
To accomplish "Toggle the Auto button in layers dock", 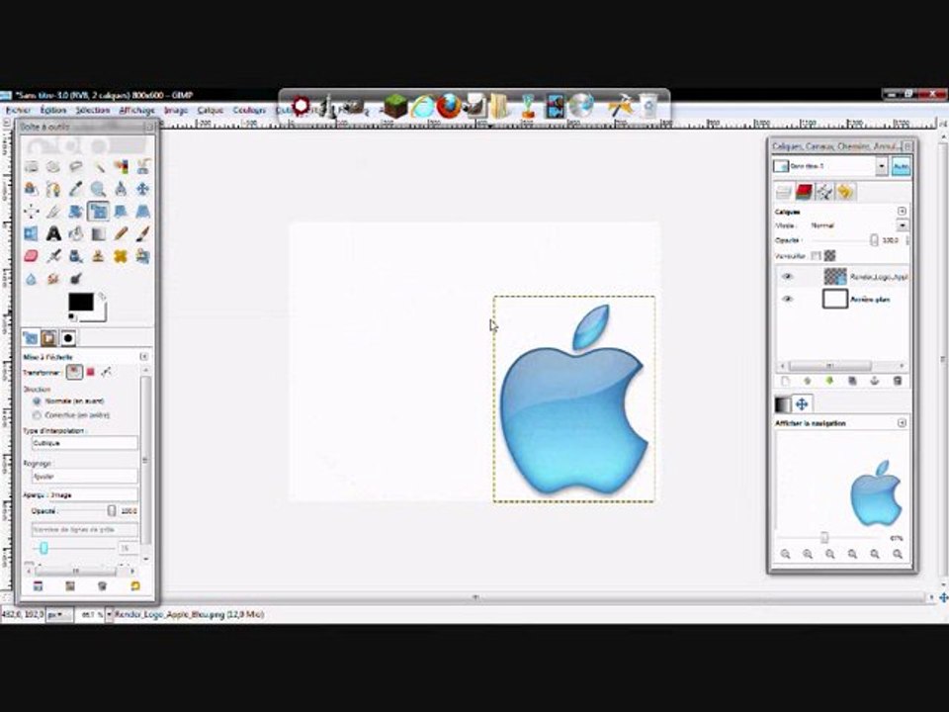I will pyautogui.click(x=901, y=166).
